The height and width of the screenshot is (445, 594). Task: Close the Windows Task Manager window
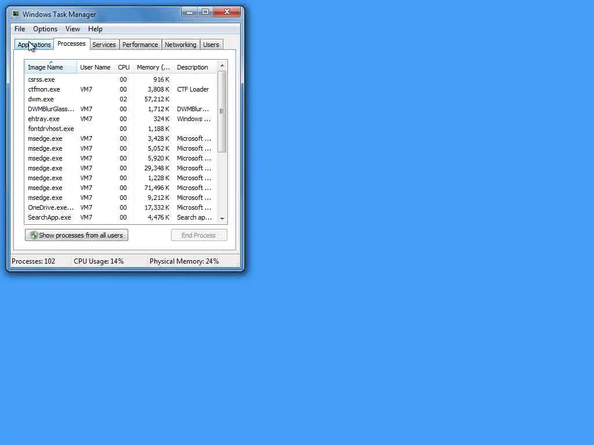tap(227, 12)
